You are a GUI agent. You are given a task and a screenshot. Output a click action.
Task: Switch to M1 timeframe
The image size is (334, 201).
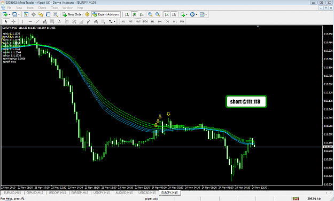123,21
